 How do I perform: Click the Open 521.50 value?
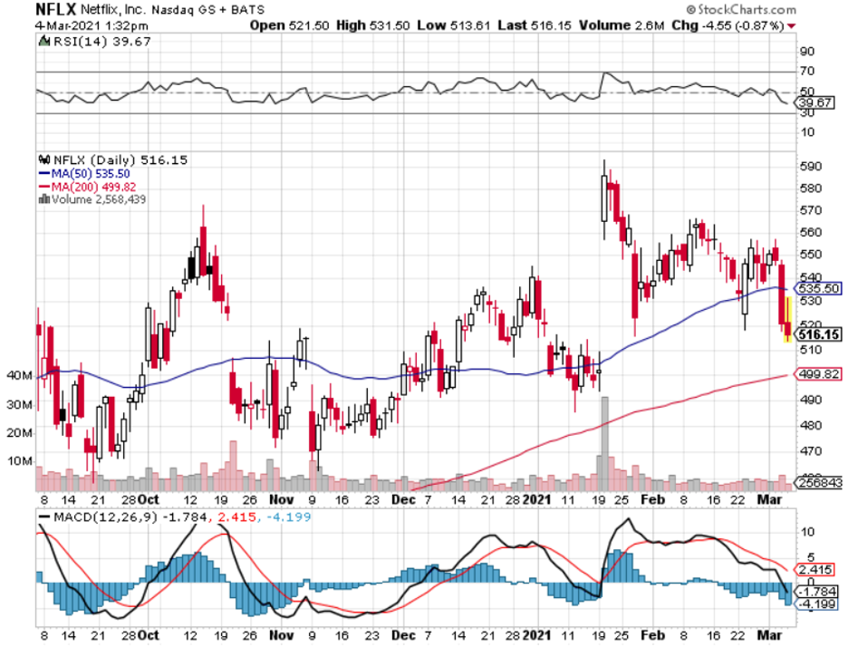tap(289, 25)
